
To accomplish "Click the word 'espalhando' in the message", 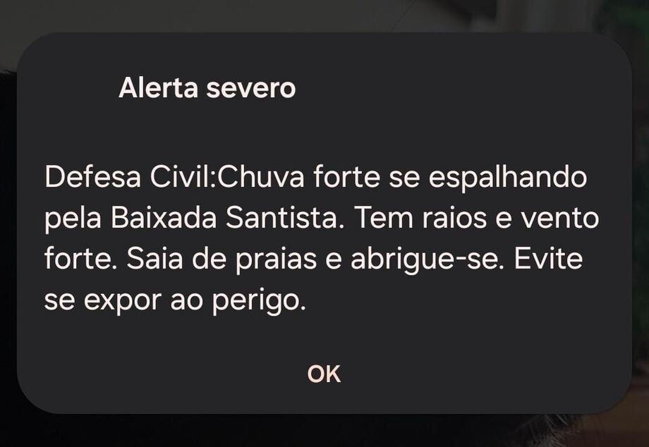I will (507, 178).
